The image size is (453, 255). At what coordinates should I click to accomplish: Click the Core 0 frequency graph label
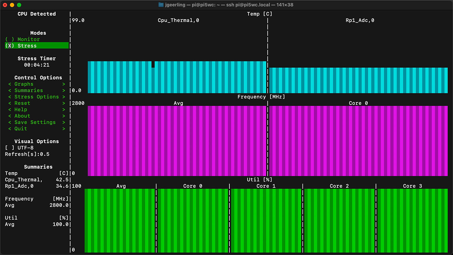358,103
